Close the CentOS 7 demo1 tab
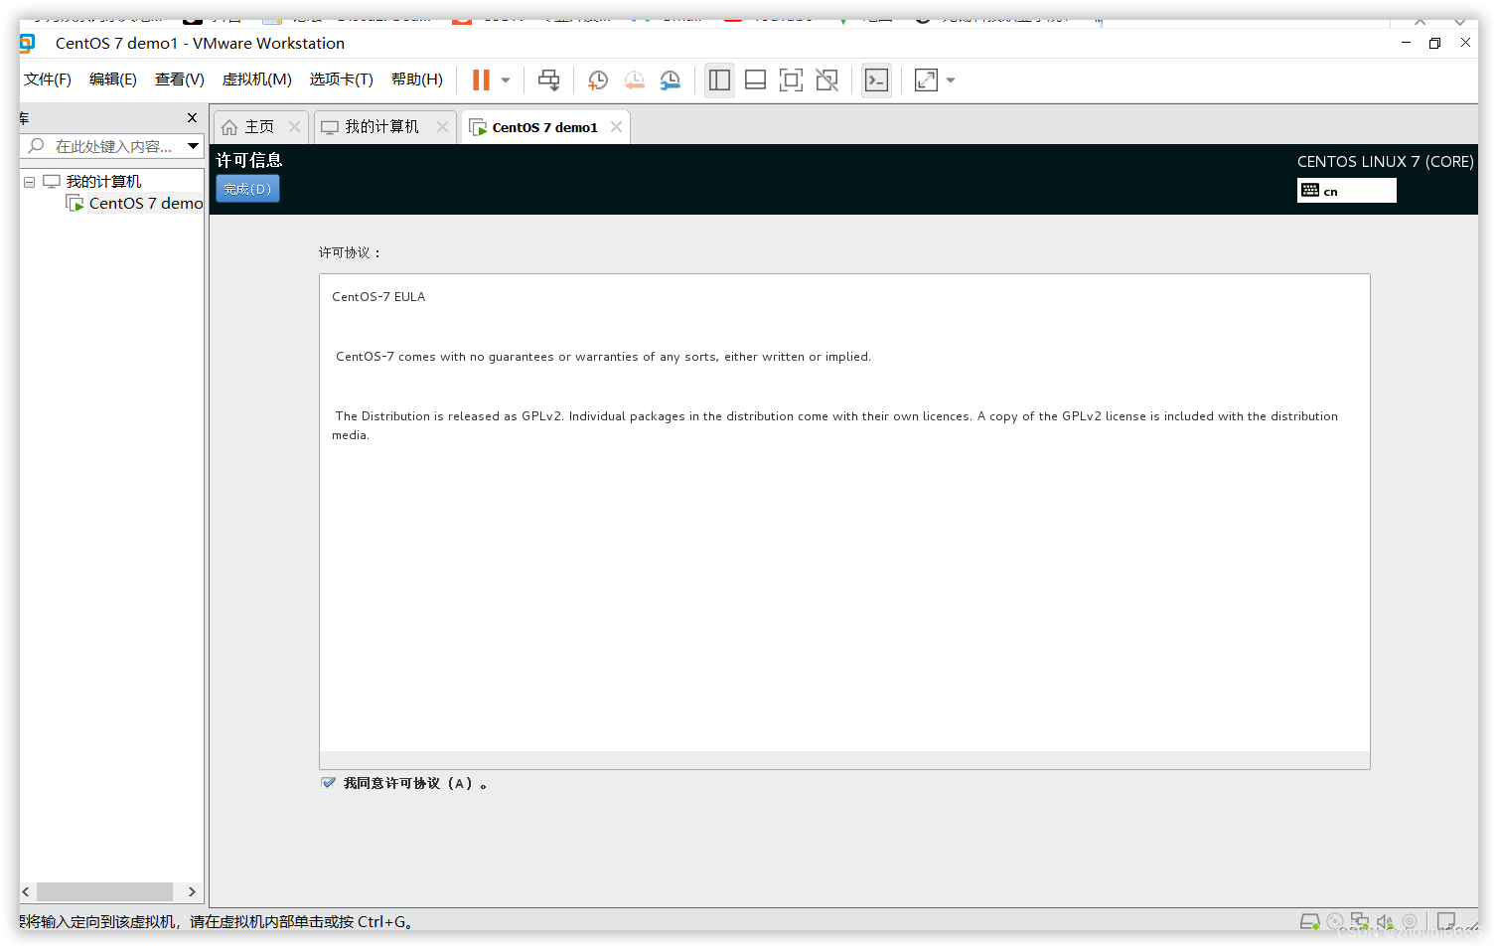Viewport: 1498px width, 950px height. pyautogui.click(x=616, y=127)
